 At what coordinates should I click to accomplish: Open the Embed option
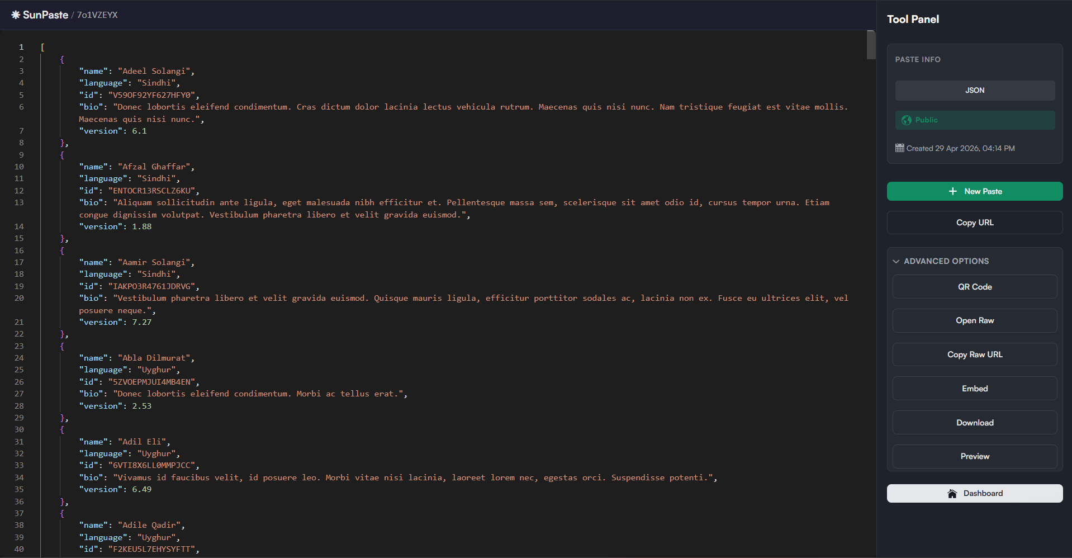(975, 389)
